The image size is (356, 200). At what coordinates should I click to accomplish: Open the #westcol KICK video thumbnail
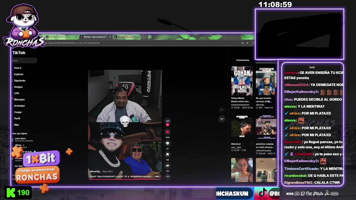pos(242,126)
